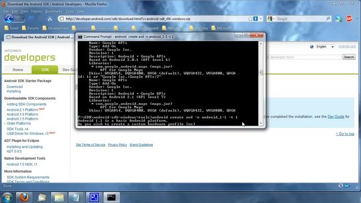
Task: Open the File menu in Firefox
Action: pos(6,11)
